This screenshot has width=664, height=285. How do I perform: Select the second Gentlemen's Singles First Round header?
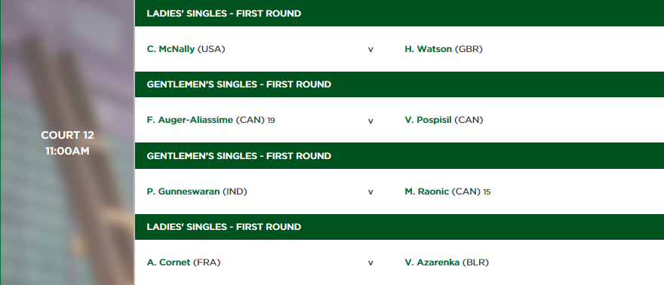pos(399,155)
